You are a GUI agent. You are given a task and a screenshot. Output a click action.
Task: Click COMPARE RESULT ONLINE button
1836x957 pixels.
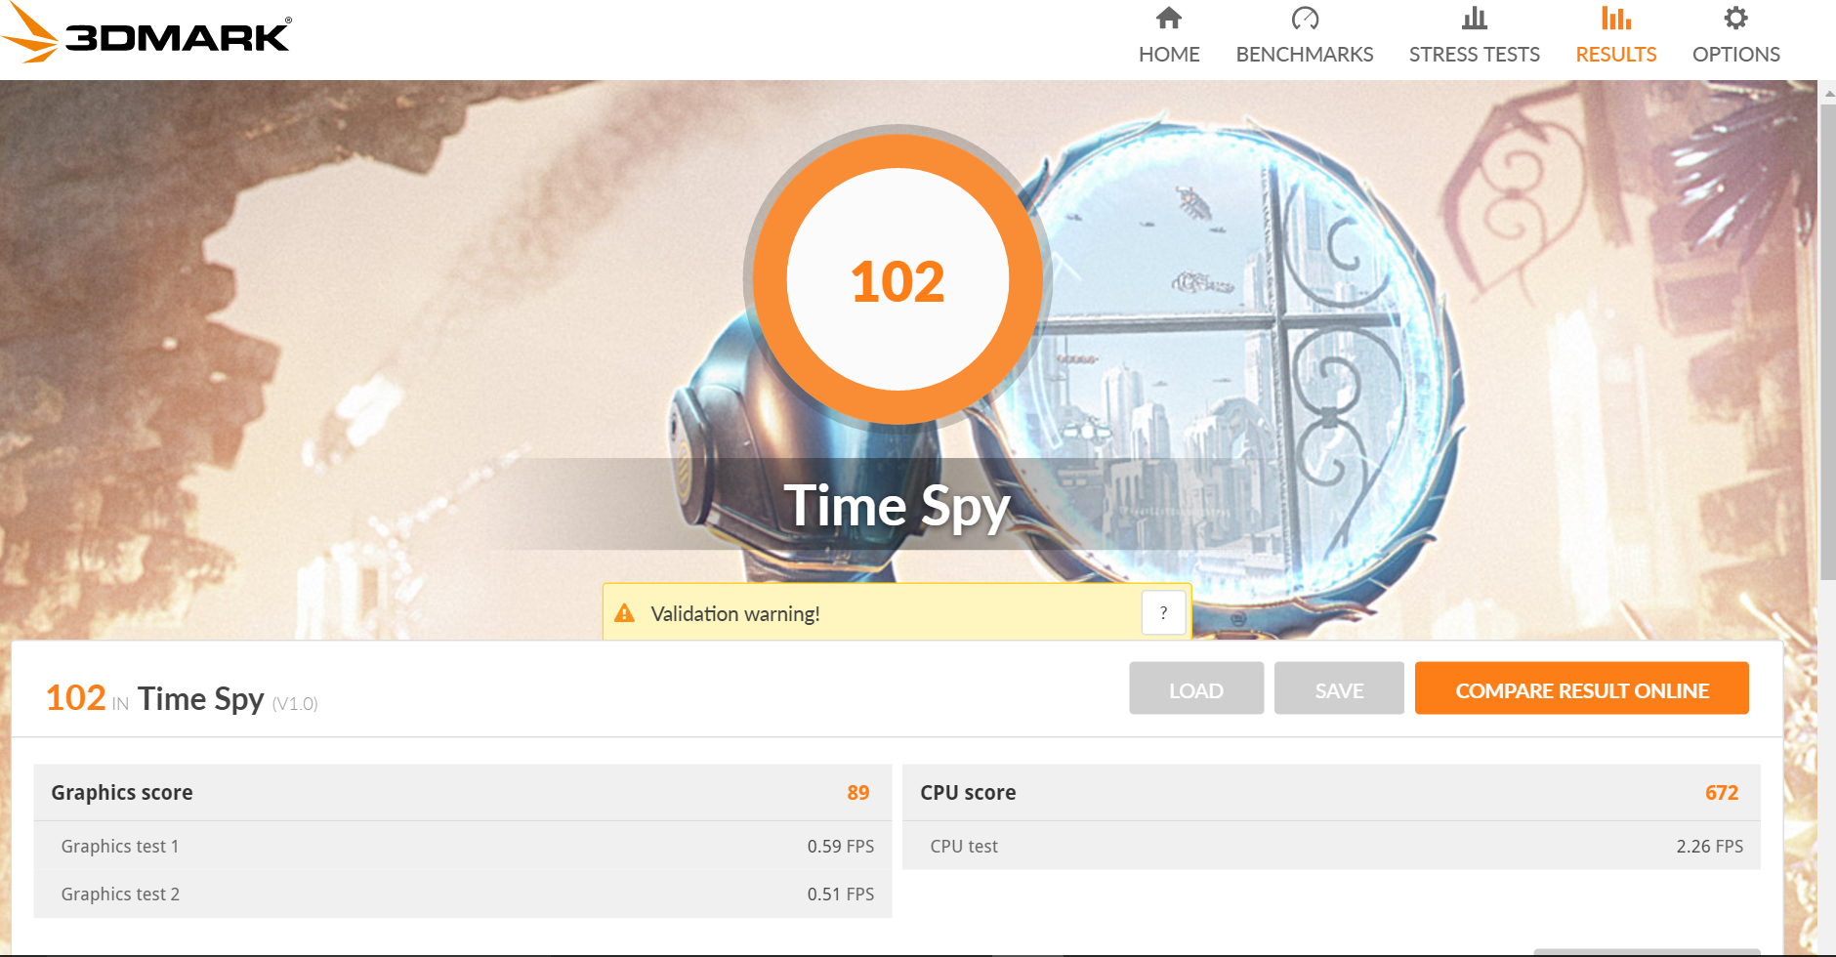click(1582, 688)
